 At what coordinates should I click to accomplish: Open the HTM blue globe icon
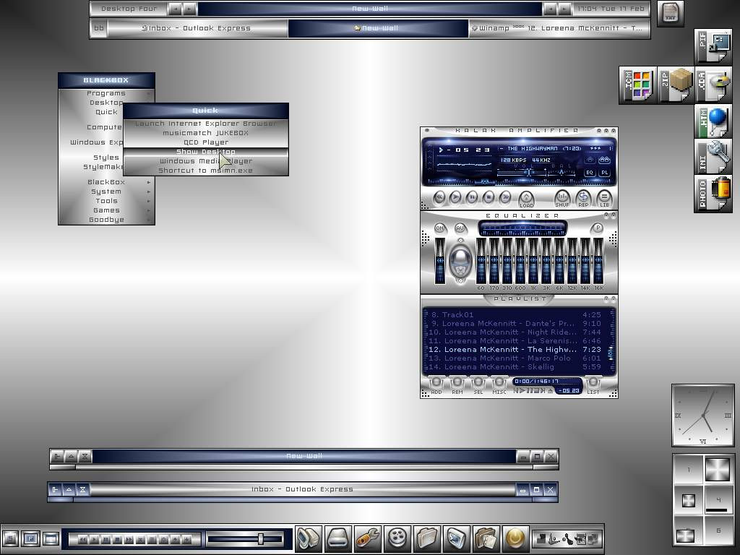click(x=713, y=121)
